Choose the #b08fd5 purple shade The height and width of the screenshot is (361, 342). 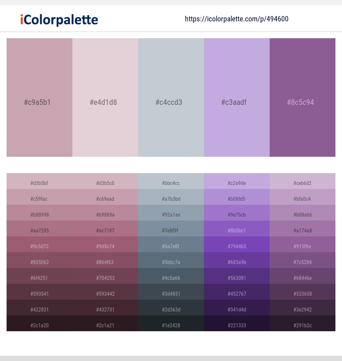[237, 197]
